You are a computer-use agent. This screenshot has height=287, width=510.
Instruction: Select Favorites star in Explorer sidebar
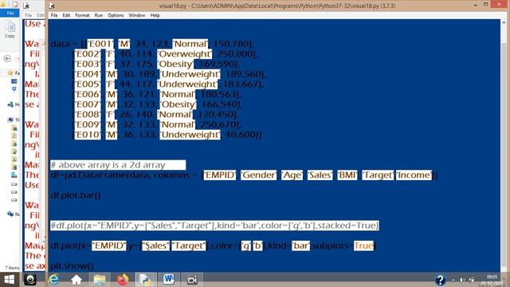pos(10,73)
